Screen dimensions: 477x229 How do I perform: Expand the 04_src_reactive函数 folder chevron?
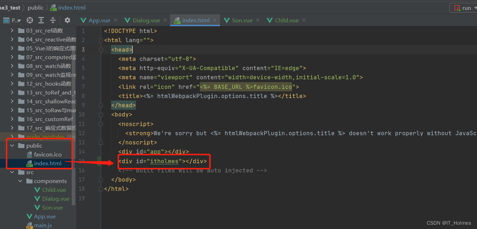[x=12, y=39]
